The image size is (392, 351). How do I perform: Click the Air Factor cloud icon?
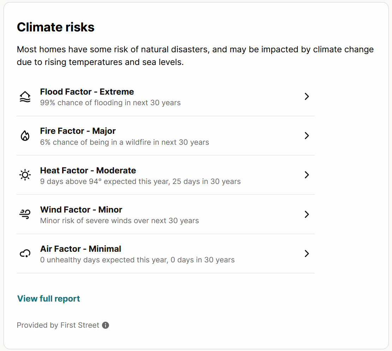(x=25, y=253)
